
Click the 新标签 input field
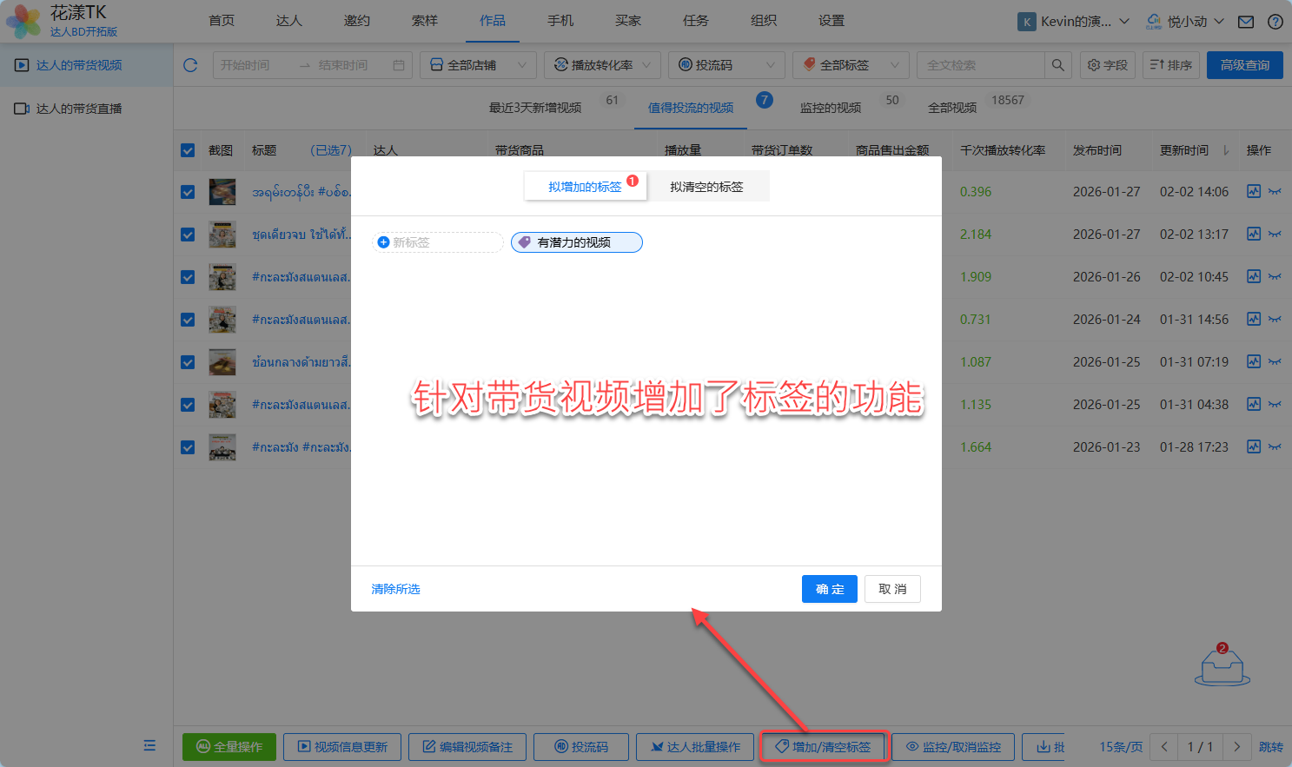pos(439,242)
